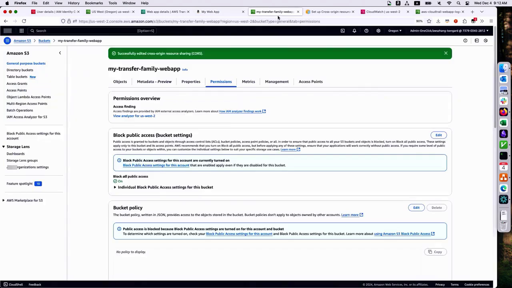
Task: Switch to the Access Points tab
Action: pyautogui.click(x=310, y=82)
